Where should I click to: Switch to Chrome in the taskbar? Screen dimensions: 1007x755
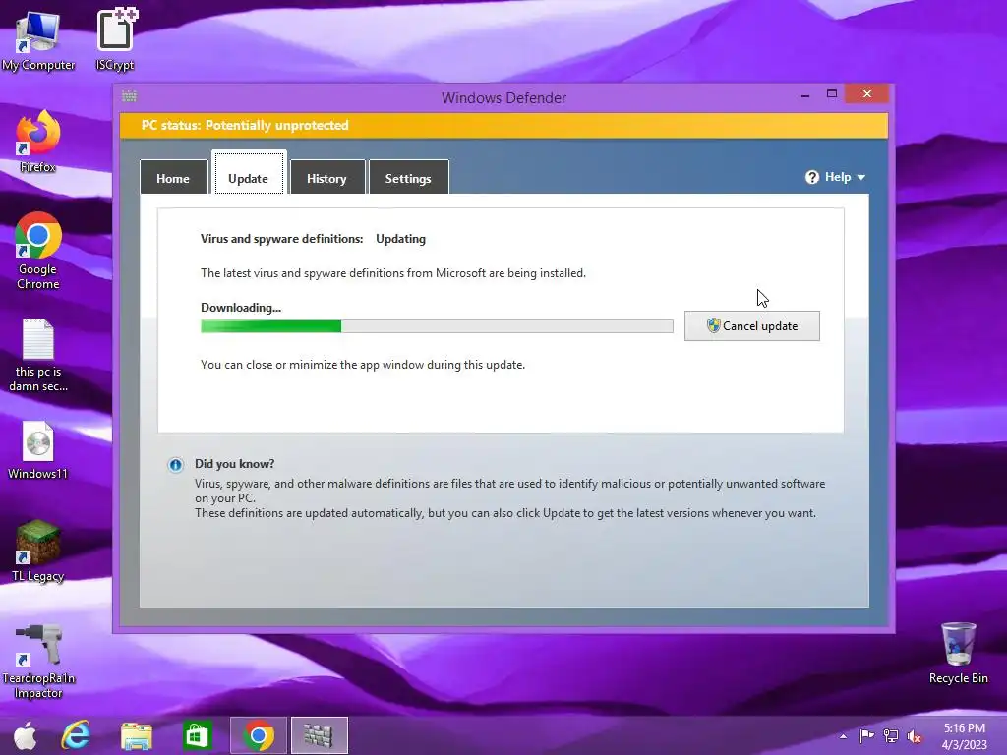tap(259, 735)
